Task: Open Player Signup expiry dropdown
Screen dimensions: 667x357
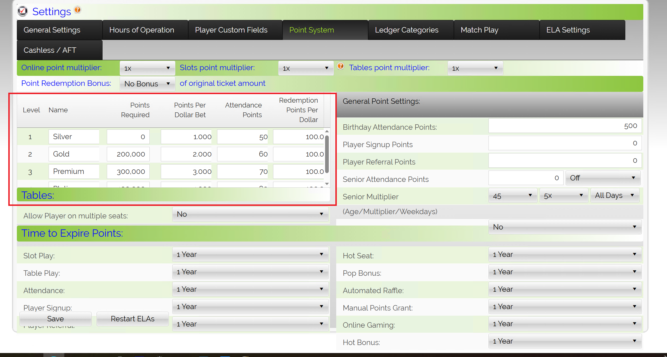Action: coord(251,307)
